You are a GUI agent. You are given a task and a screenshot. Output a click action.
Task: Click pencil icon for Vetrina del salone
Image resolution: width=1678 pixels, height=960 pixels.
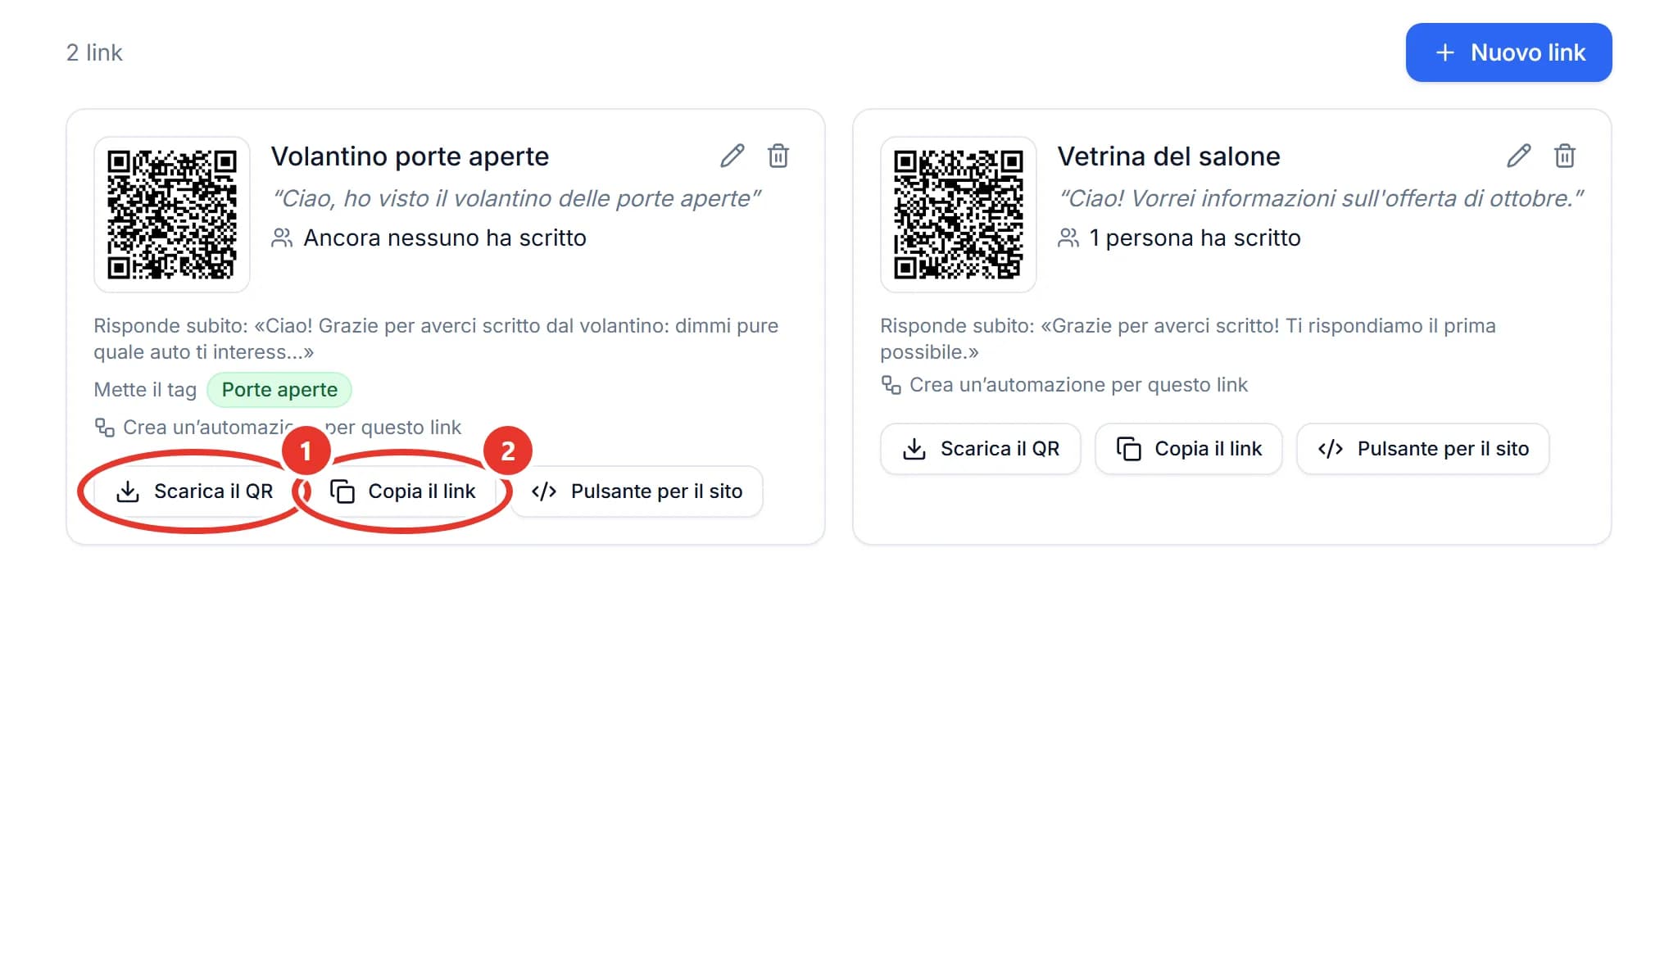tap(1518, 156)
